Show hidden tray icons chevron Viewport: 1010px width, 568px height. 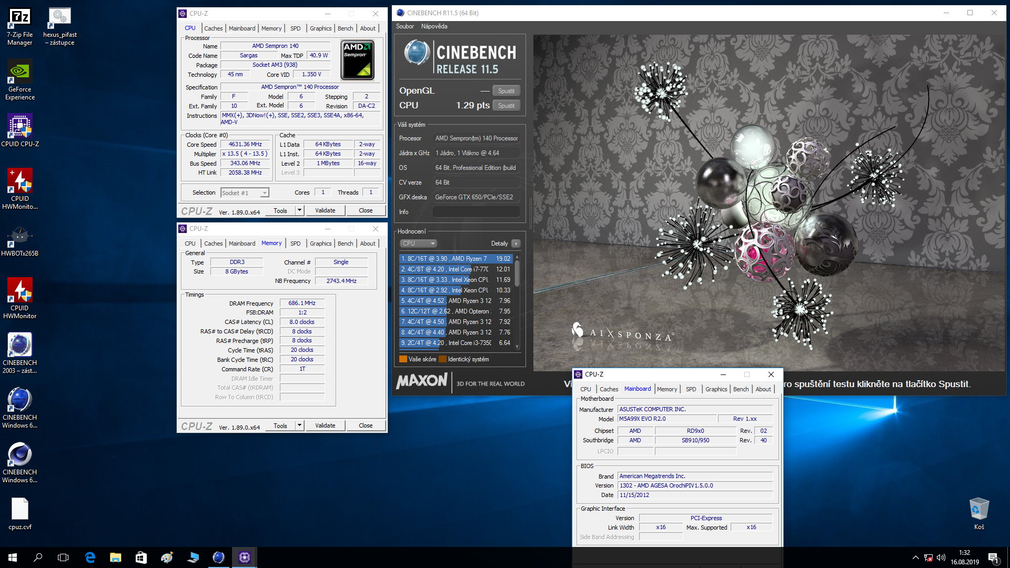tap(915, 557)
